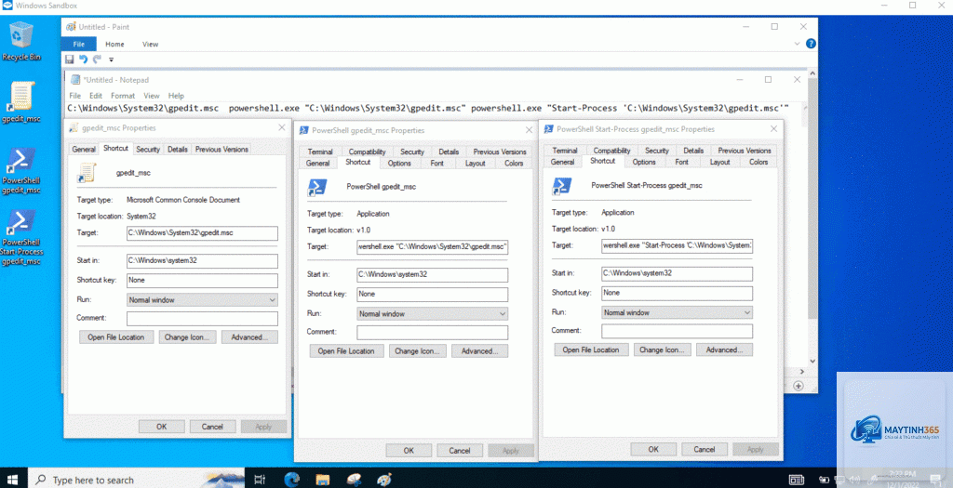This screenshot has height=488, width=953.
Task: Open Colors tab in PowerShell Start-Process Properties dialog
Action: click(x=758, y=162)
